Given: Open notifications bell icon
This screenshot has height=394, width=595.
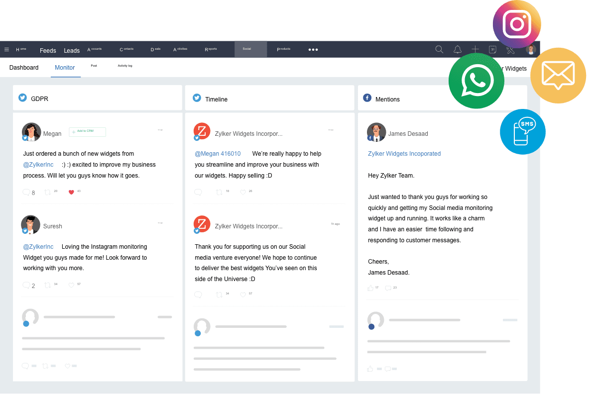Looking at the screenshot, I should click(x=458, y=50).
